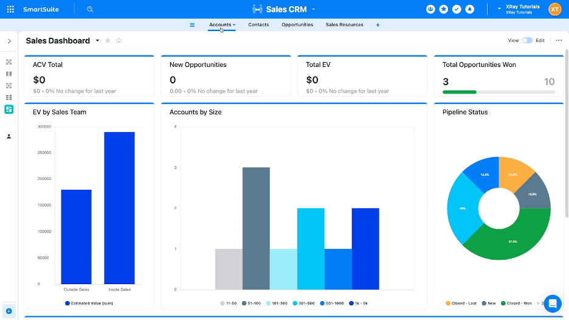Toggle the Estimated Value (sum) legend item
This screenshot has height=320, width=569.
(89, 304)
